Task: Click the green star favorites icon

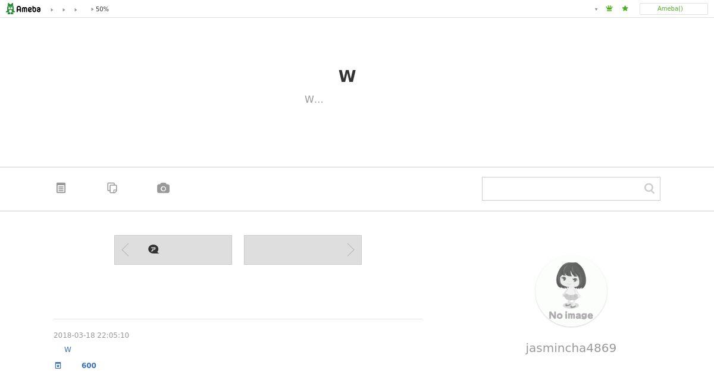Action: (x=625, y=9)
